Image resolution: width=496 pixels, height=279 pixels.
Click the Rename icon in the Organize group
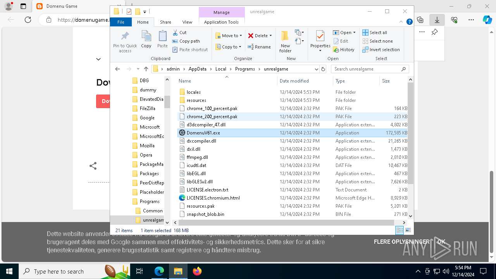click(251, 47)
